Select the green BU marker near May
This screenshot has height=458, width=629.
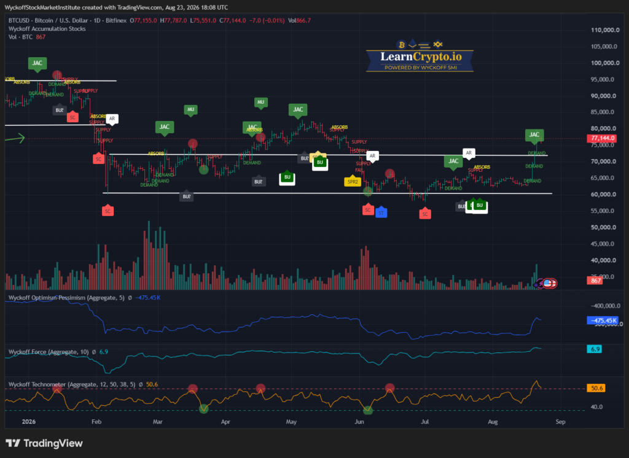(x=287, y=177)
